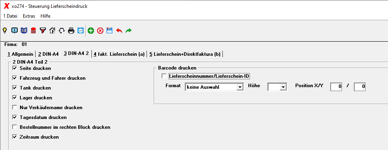
Task: Click the red undo arrow
Action: [x=119, y=31]
